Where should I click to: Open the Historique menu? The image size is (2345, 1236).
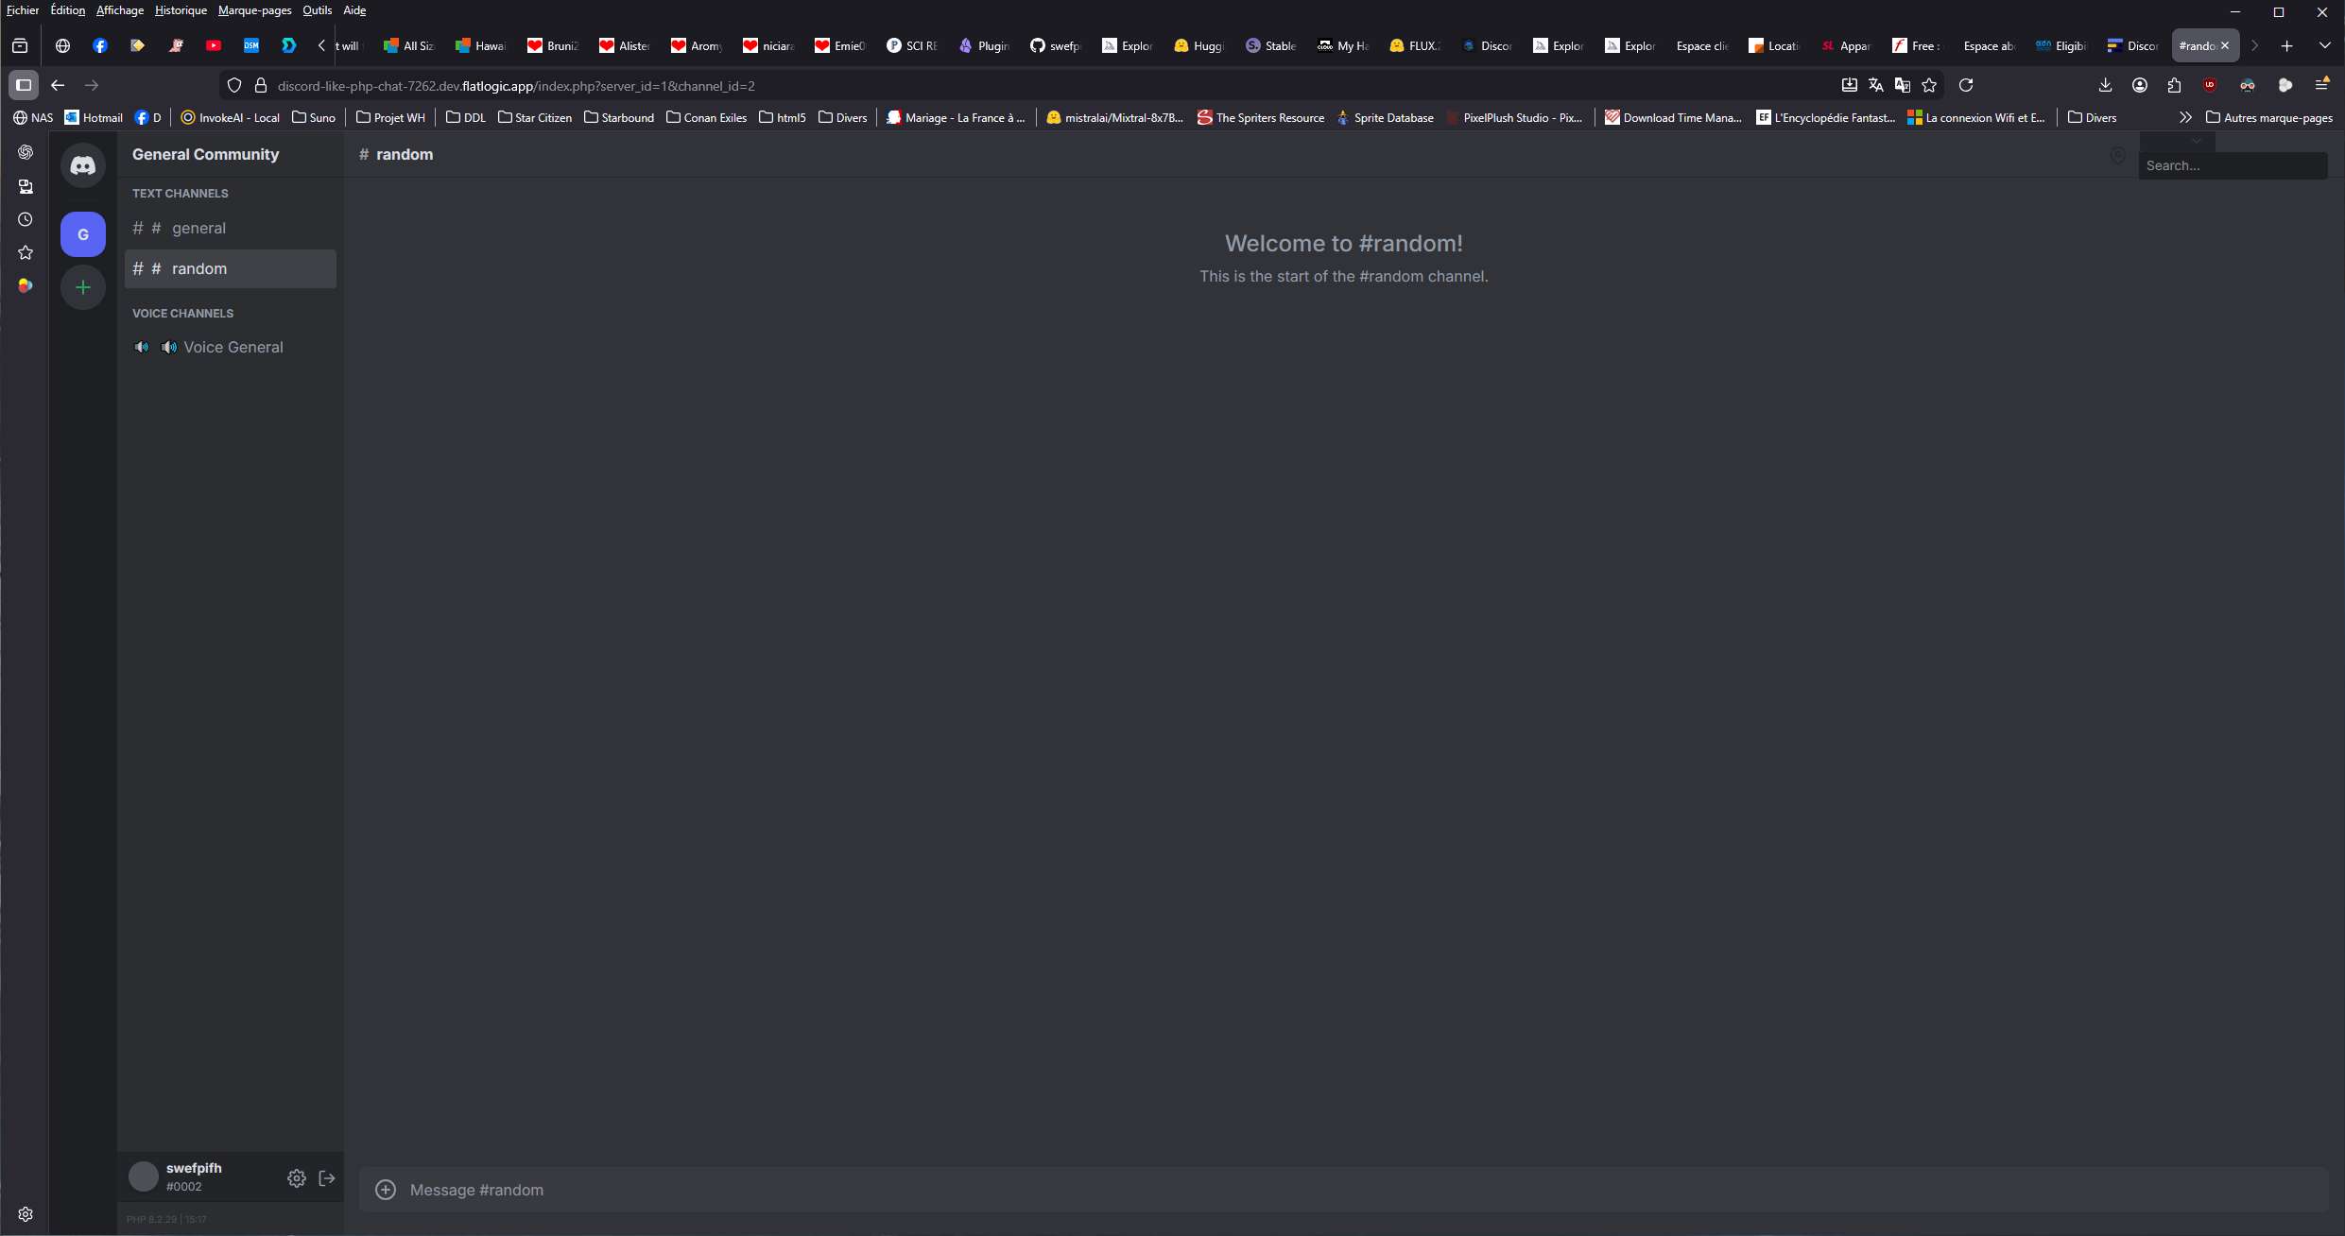pyautogui.click(x=181, y=10)
